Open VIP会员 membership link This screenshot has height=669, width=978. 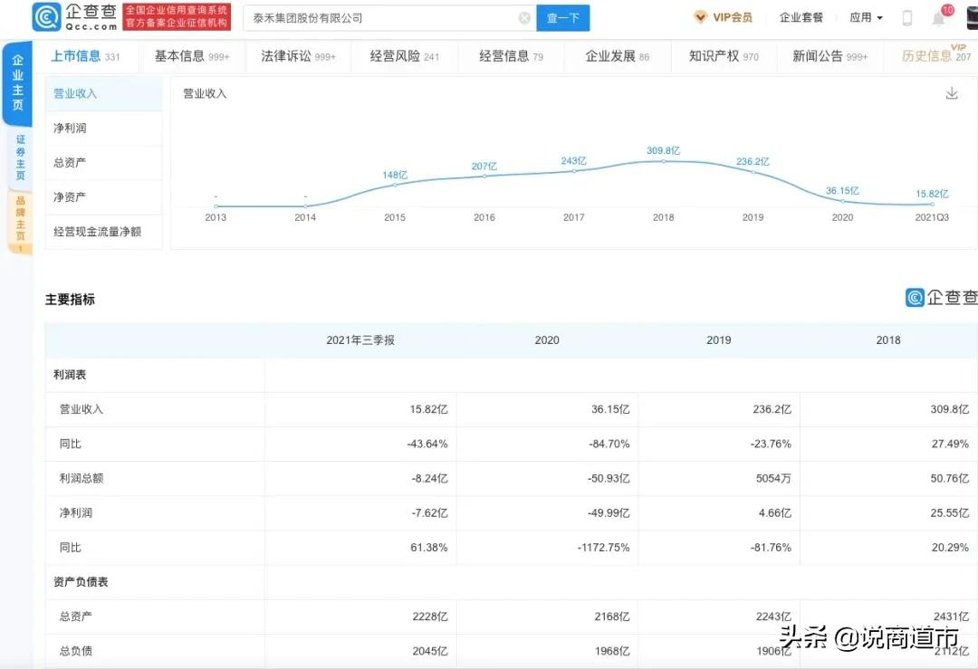tap(733, 17)
